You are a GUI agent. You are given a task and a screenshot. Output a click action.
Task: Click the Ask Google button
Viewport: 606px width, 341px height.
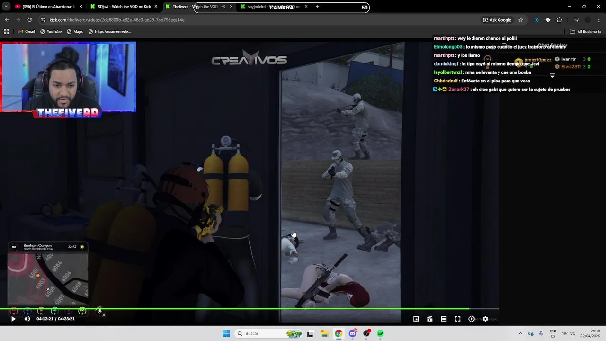497,20
